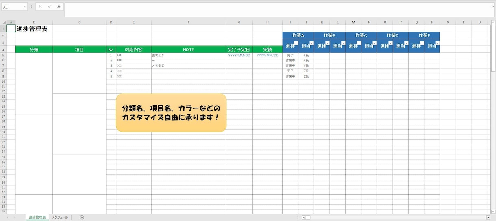Select column U header
Viewport: 496px width, 221px height.
coord(479,22)
